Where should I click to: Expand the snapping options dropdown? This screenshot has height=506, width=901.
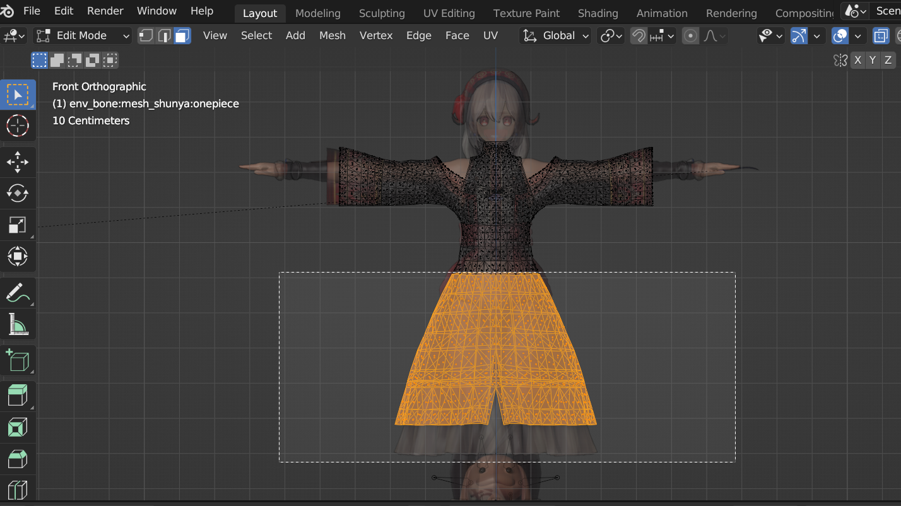tap(662, 36)
